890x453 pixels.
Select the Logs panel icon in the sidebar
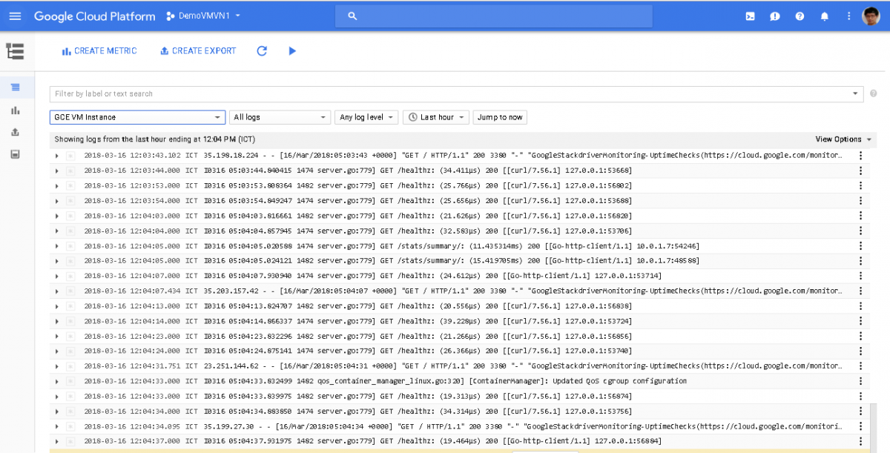(x=13, y=87)
